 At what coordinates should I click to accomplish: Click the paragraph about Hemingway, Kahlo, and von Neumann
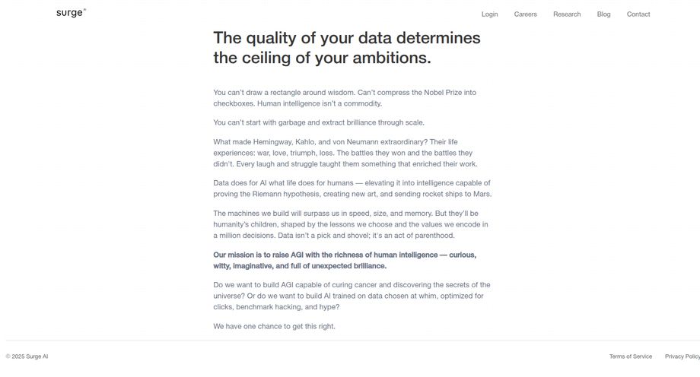coord(345,153)
